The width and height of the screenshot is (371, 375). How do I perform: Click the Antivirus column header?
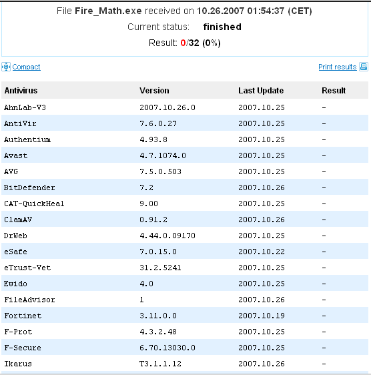(21, 91)
